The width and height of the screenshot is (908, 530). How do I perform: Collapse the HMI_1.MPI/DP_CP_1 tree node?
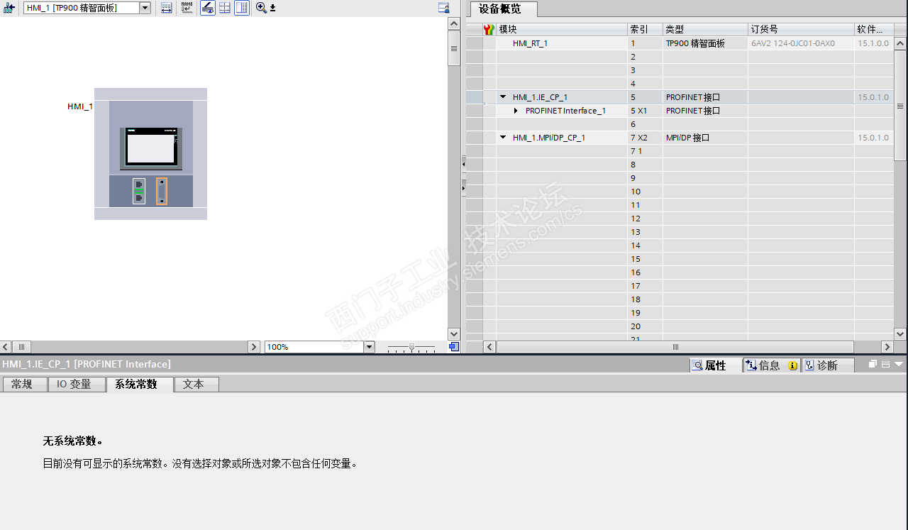503,138
